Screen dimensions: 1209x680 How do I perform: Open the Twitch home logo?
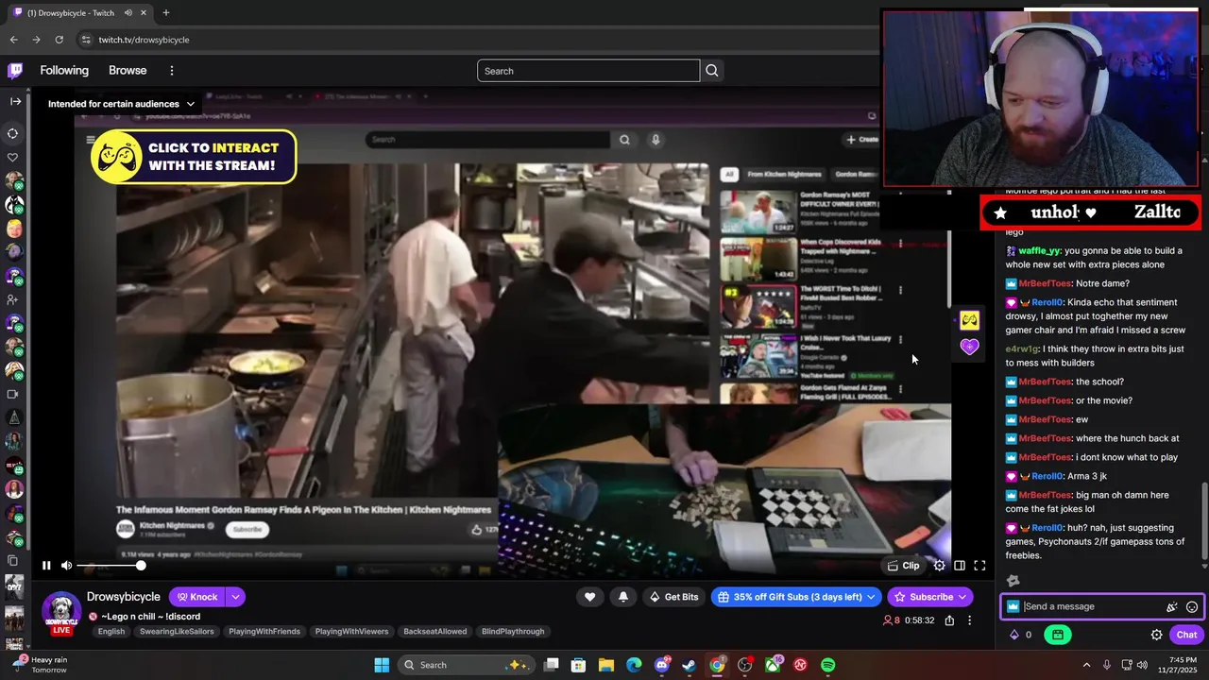pyautogui.click(x=15, y=71)
